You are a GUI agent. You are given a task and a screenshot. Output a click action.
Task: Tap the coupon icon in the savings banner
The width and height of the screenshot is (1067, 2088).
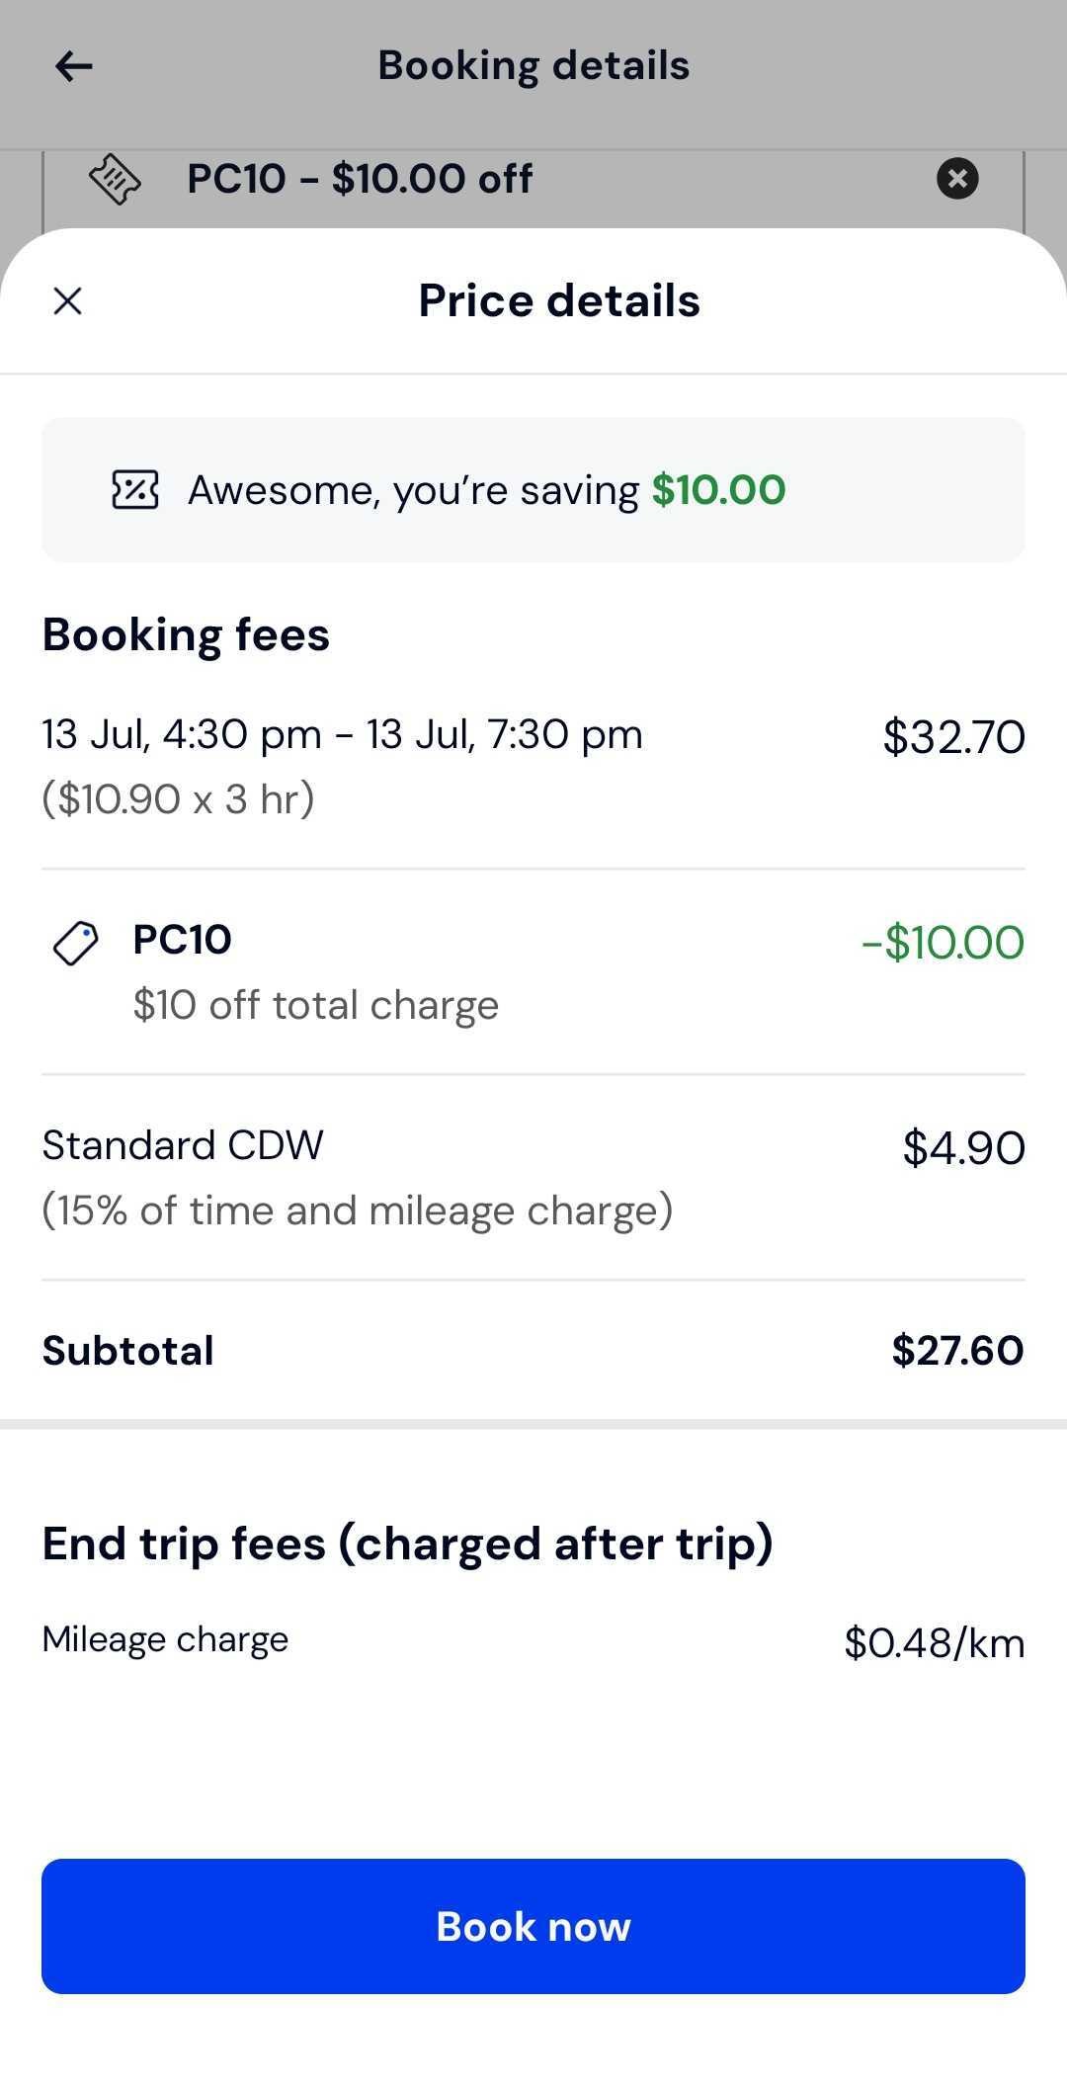click(135, 489)
